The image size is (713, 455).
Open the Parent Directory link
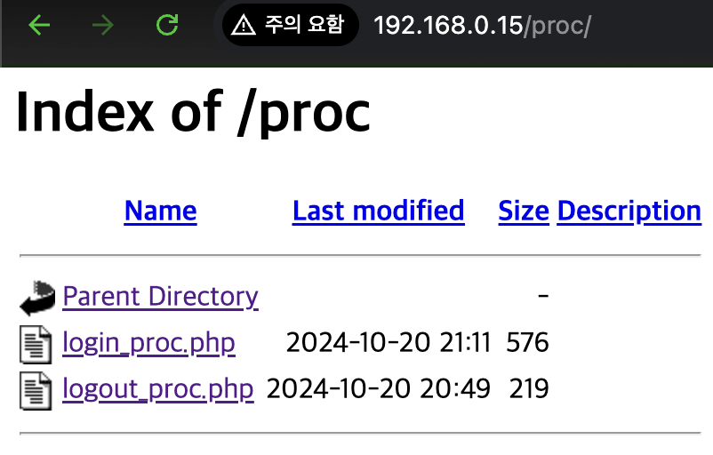pyautogui.click(x=161, y=296)
